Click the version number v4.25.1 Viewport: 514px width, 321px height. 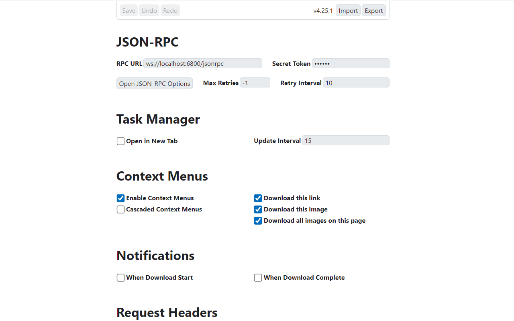323,10
